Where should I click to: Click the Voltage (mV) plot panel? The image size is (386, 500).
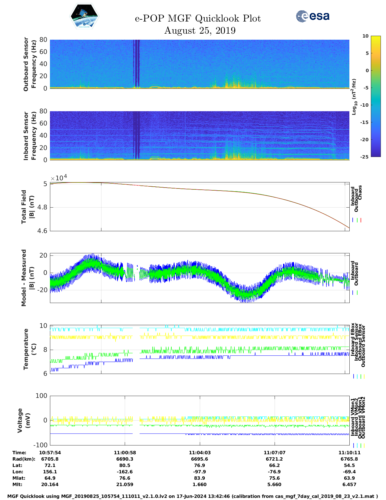(x=200, y=420)
